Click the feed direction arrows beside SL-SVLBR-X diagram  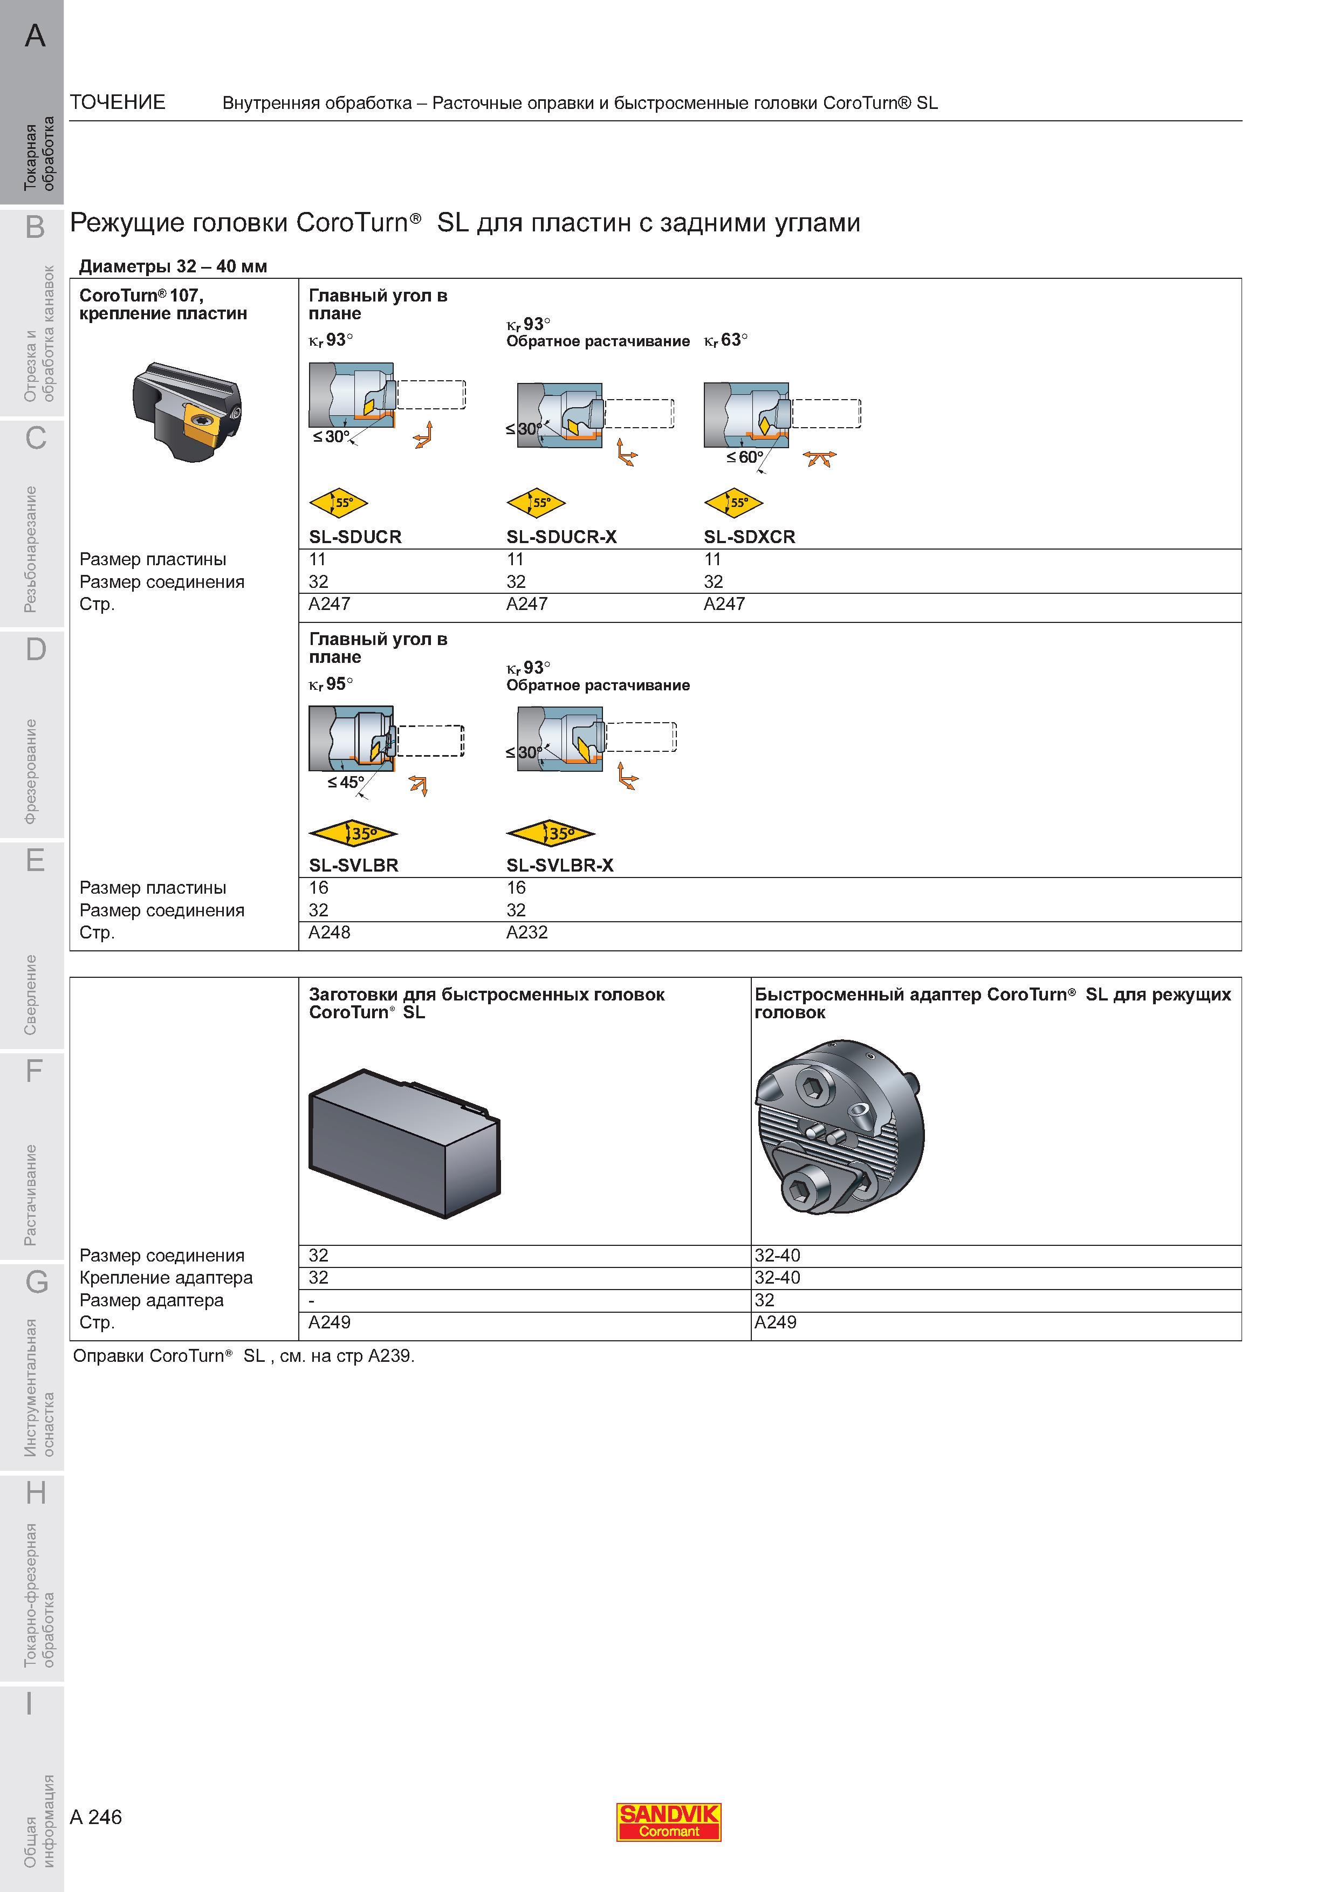628,776
